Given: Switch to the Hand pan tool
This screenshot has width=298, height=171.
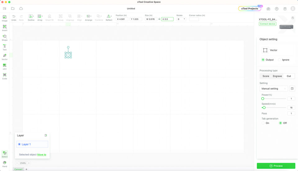Looking at the screenshot, I should point(4,163).
